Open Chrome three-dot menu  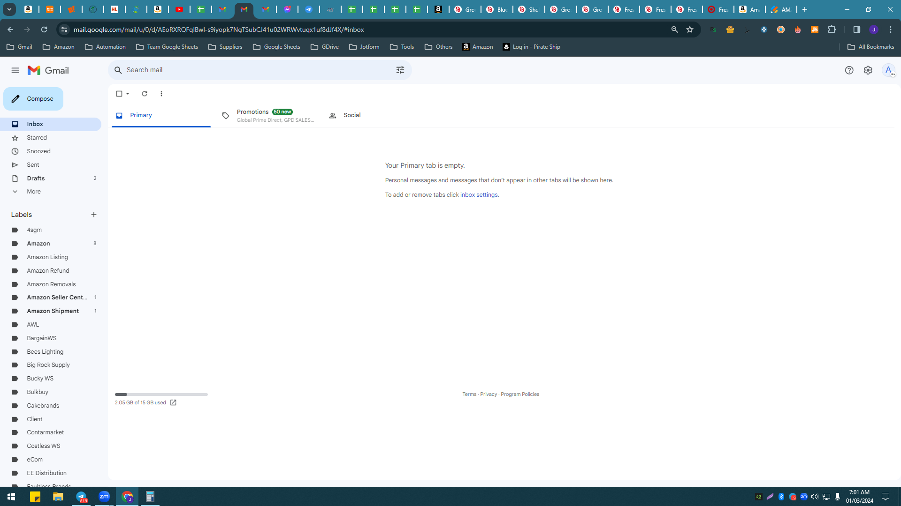point(891,30)
